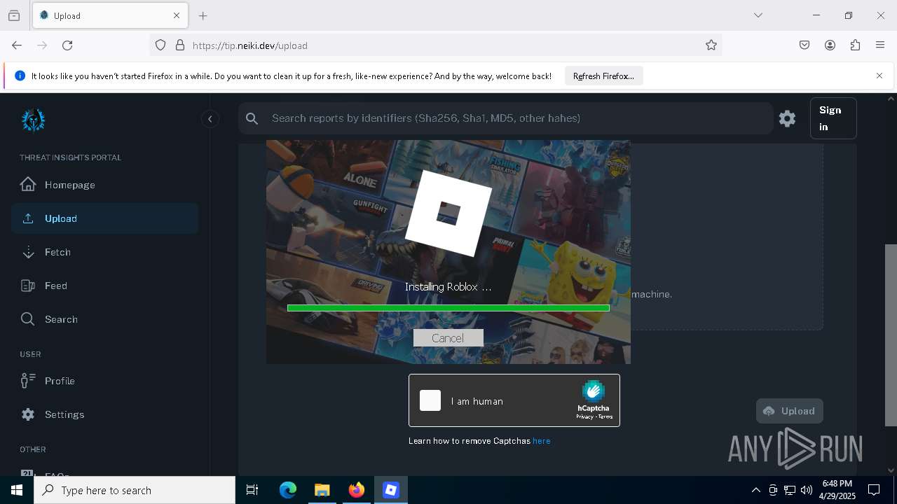Viewport: 897px width, 504px height.
Task: Reload the page with the refresh icon
Action: coord(67,45)
